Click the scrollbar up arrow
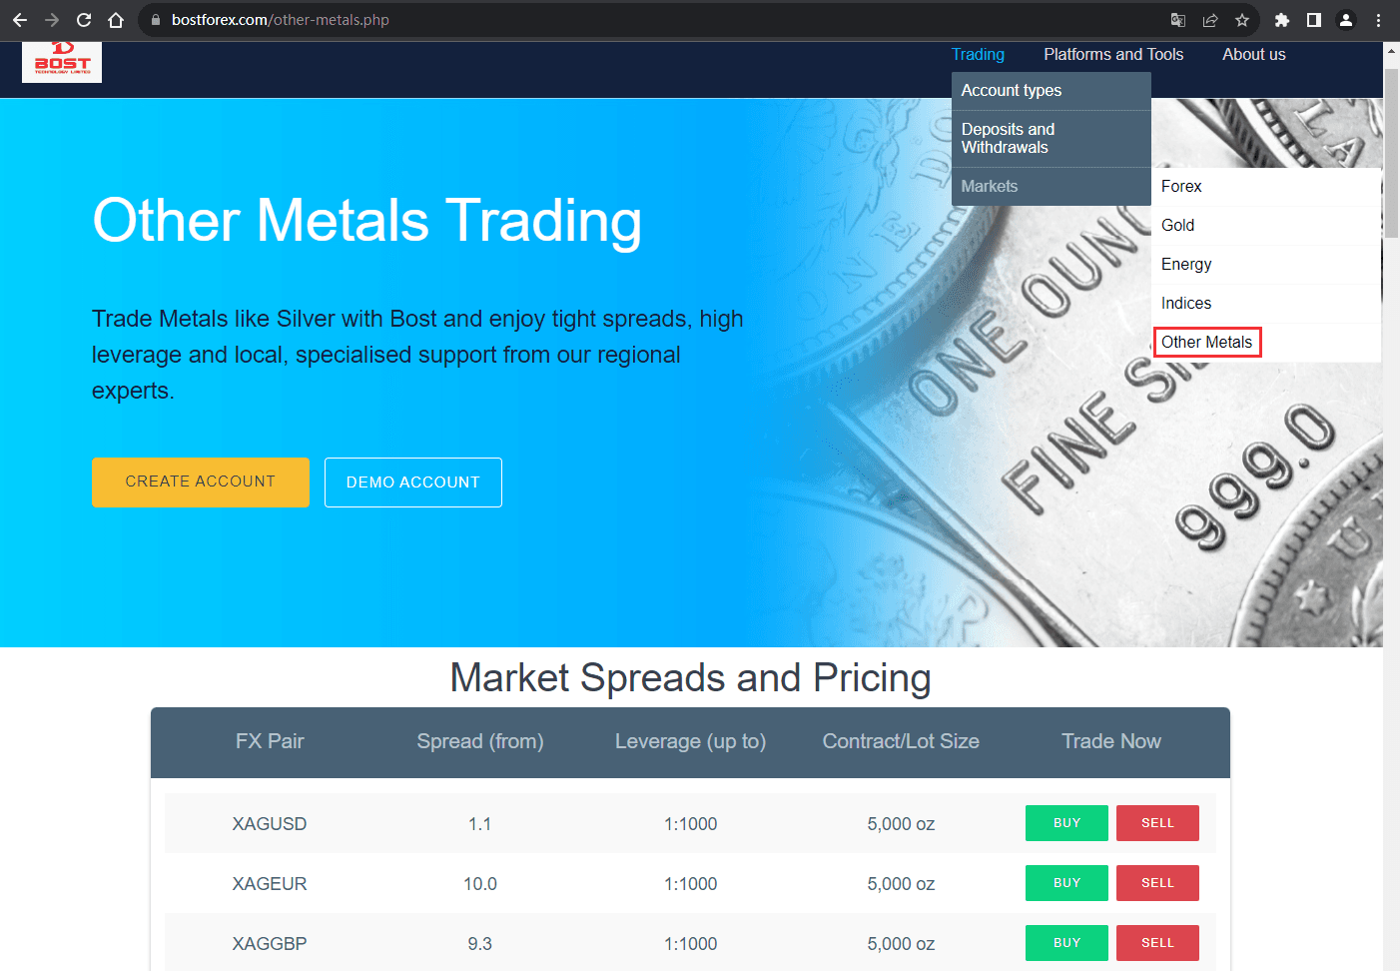 tap(1391, 50)
